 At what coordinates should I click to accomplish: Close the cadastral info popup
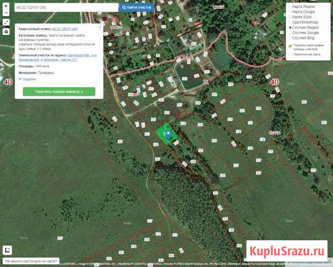pyautogui.click(x=100, y=26)
